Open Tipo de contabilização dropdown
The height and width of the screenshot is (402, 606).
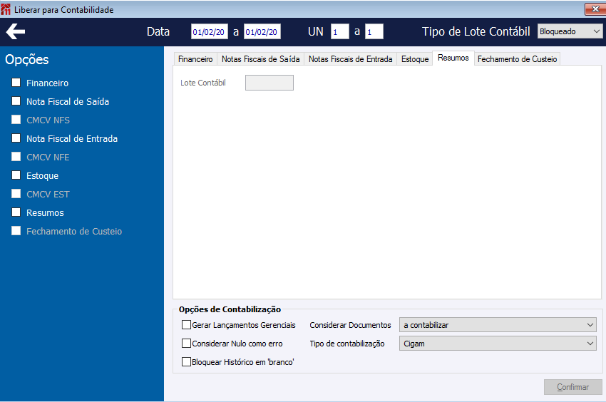[x=498, y=344]
